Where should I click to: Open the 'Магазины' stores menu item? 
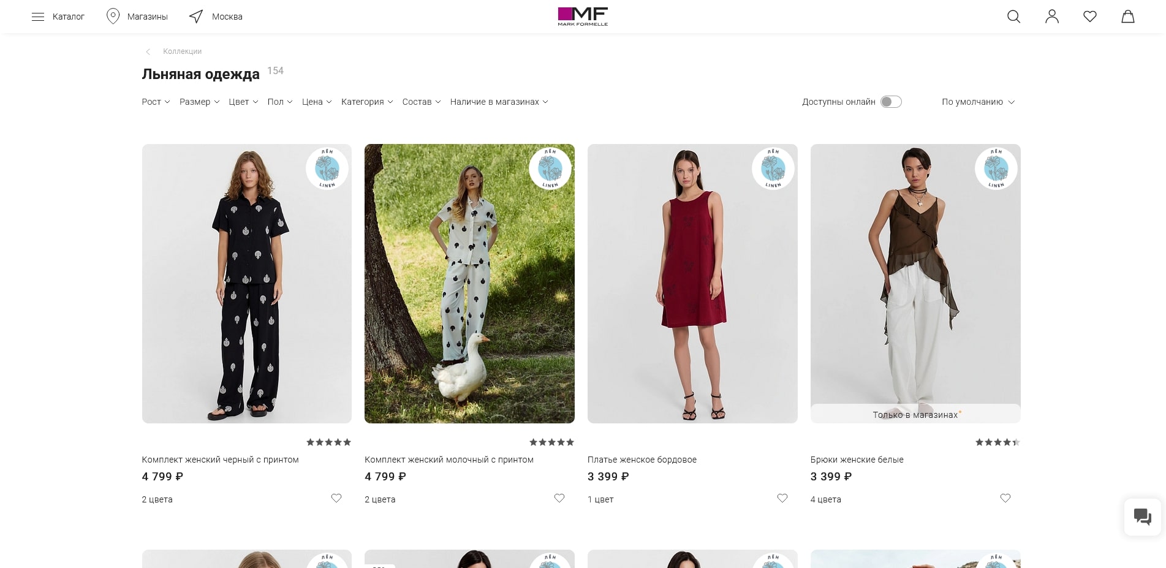pyautogui.click(x=137, y=17)
